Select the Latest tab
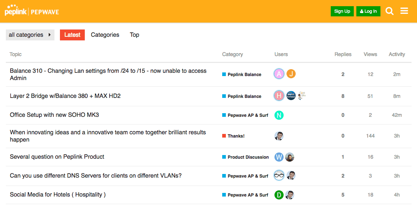417x206 pixels. [x=72, y=35]
